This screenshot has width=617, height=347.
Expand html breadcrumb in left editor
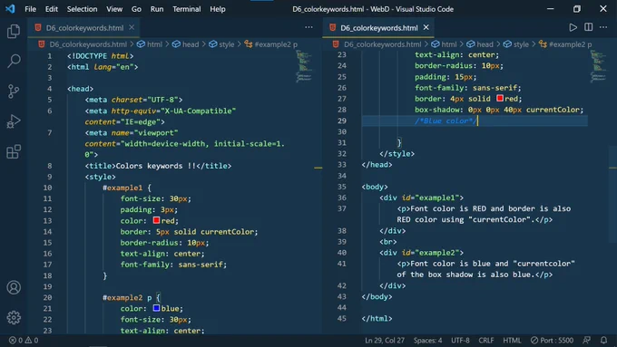[150, 44]
